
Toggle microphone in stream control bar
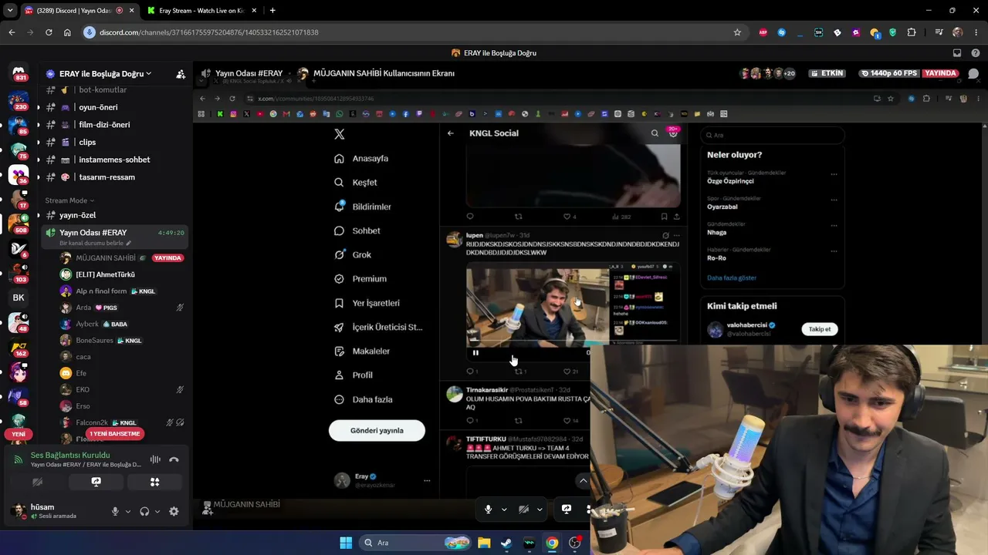[488, 510]
